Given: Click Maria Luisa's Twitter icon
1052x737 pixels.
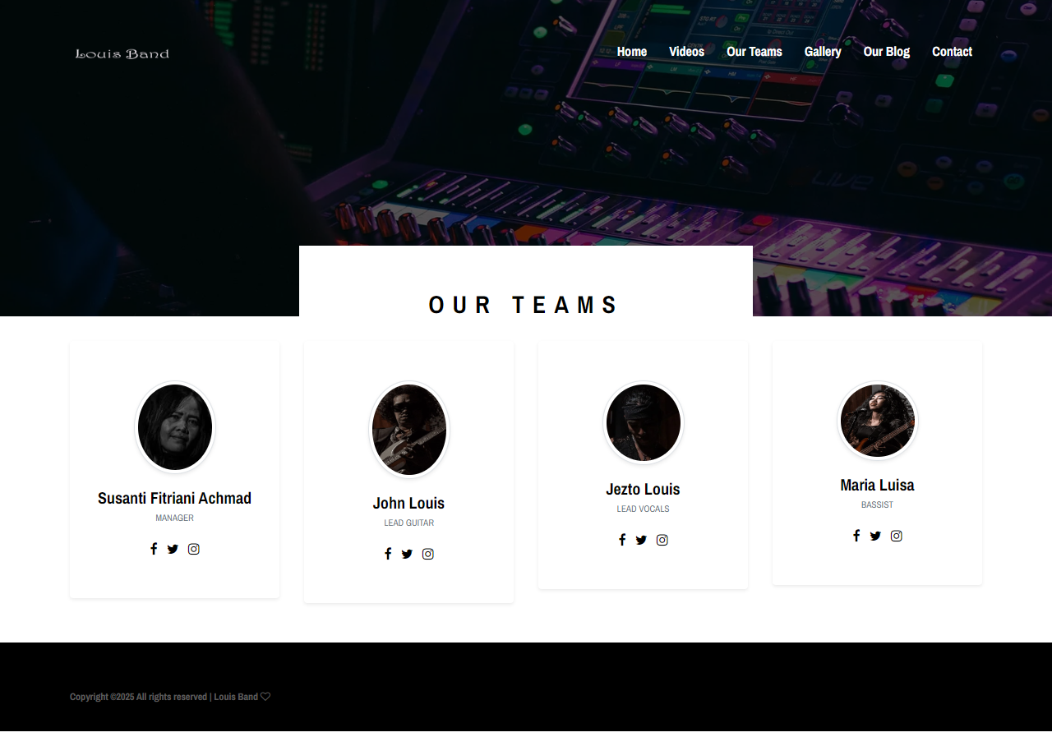Looking at the screenshot, I should click(875, 536).
